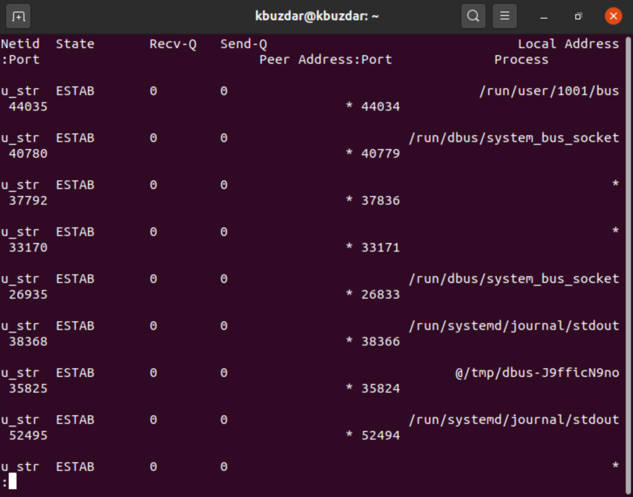Click the kbuzdar@kbuzdar window title
Screen dimensions: 633x497
tap(317, 16)
